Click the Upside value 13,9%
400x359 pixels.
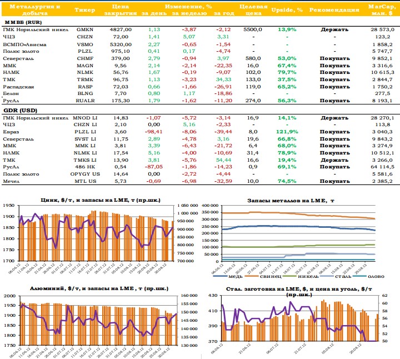point(287,29)
